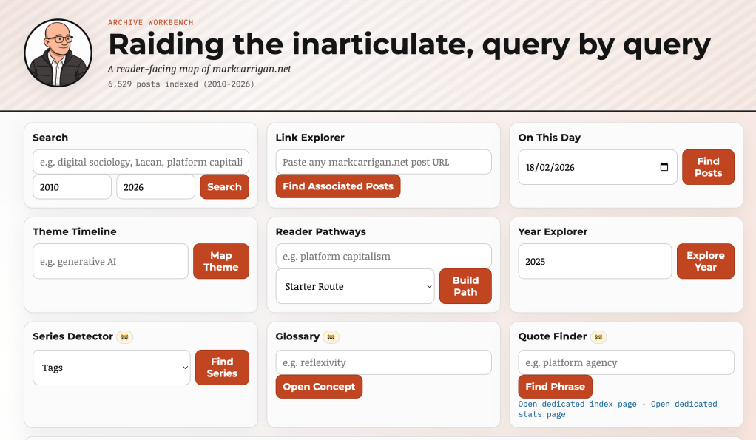Open the dedicated index page link

(577, 404)
